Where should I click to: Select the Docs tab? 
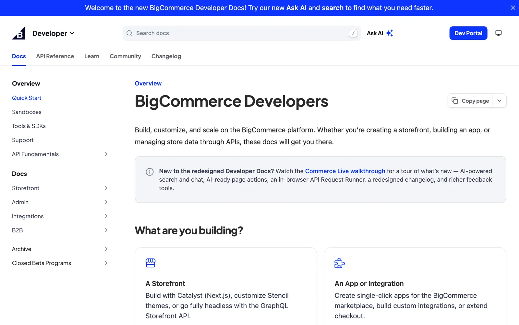coord(19,56)
